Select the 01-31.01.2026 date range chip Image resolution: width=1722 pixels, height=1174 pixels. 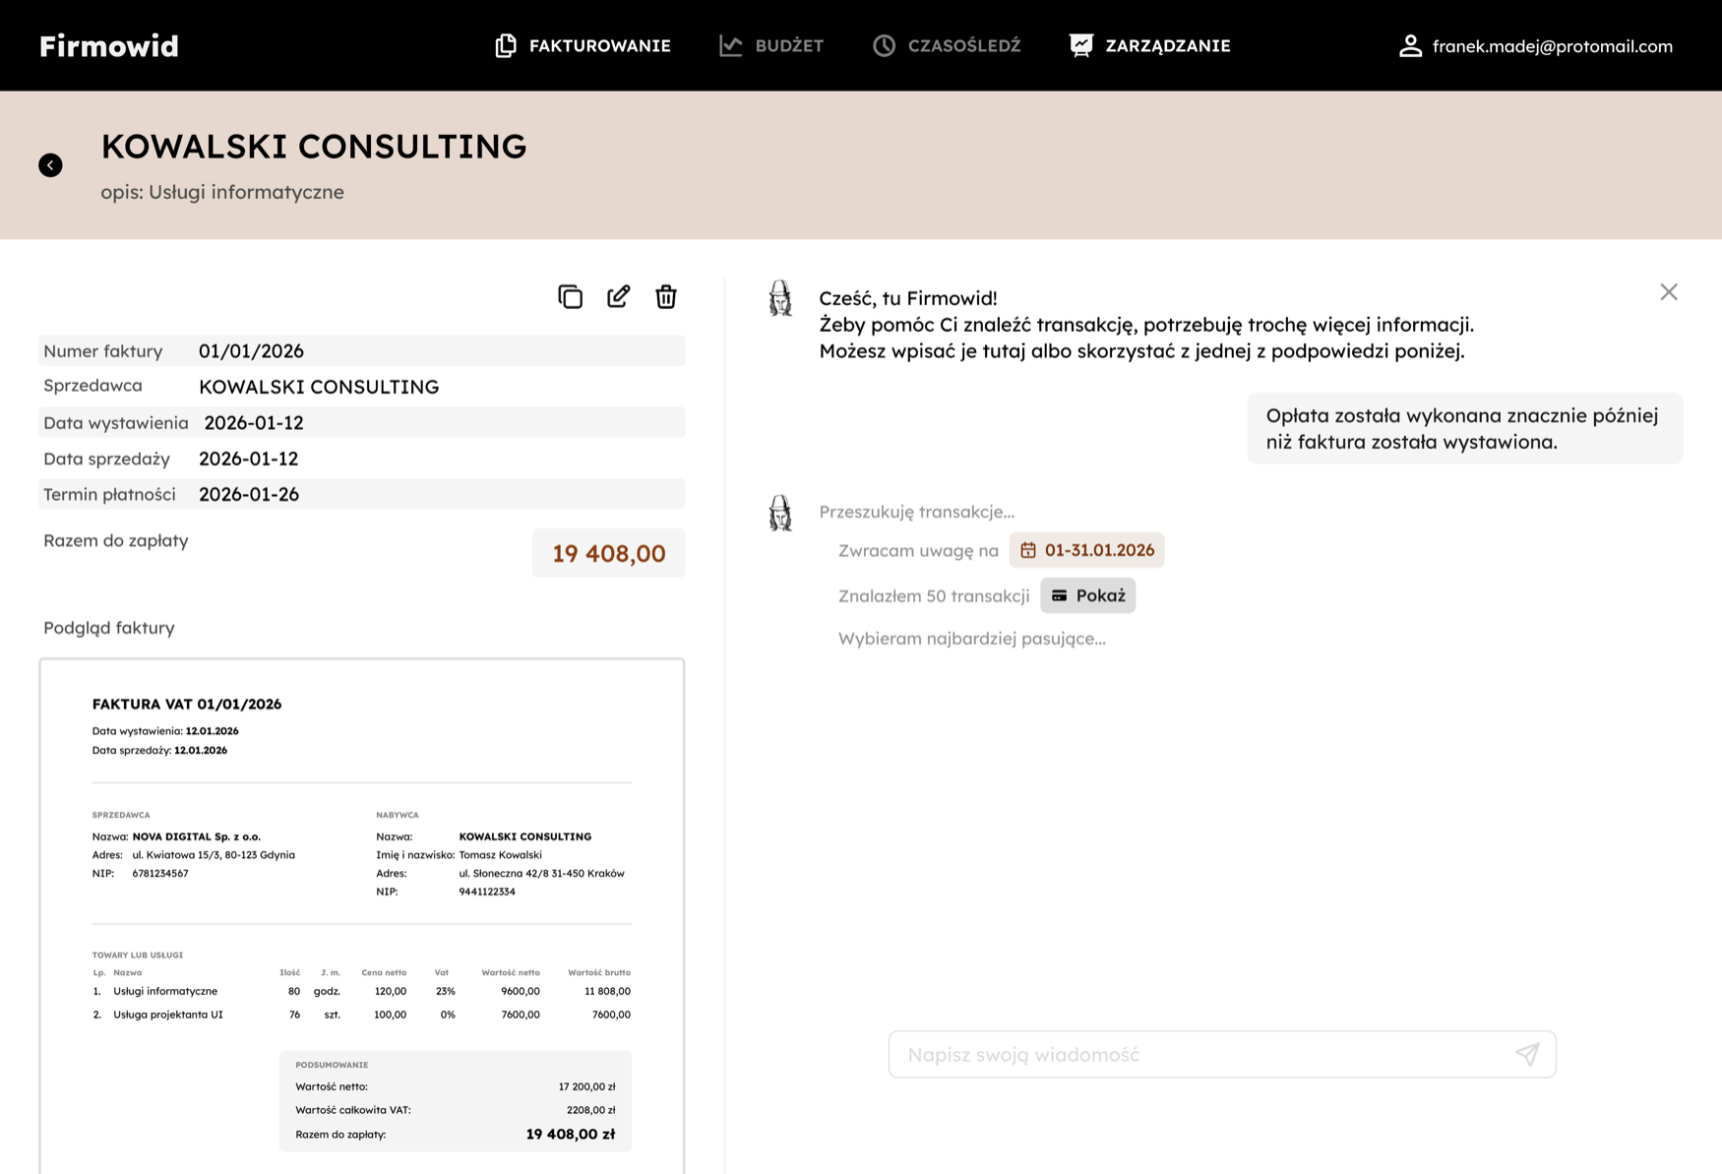pos(1086,550)
